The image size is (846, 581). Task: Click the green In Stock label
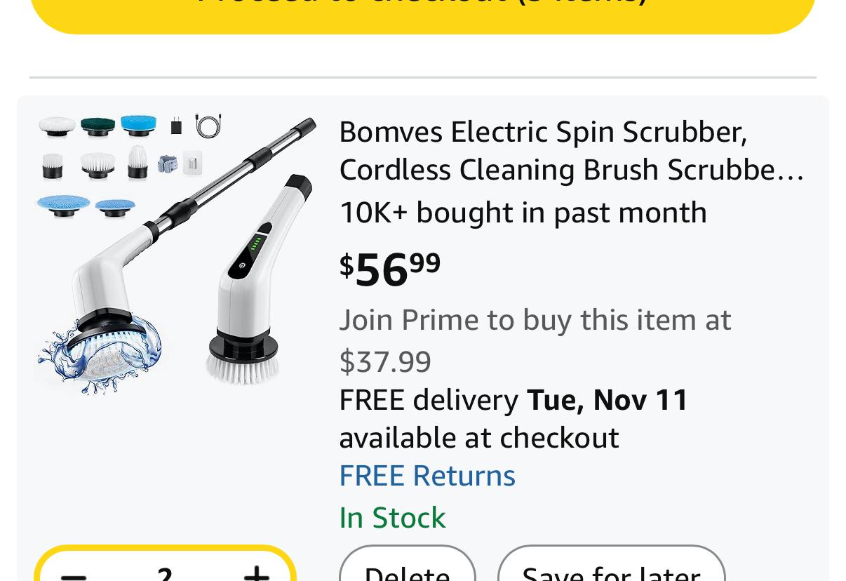pos(392,518)
